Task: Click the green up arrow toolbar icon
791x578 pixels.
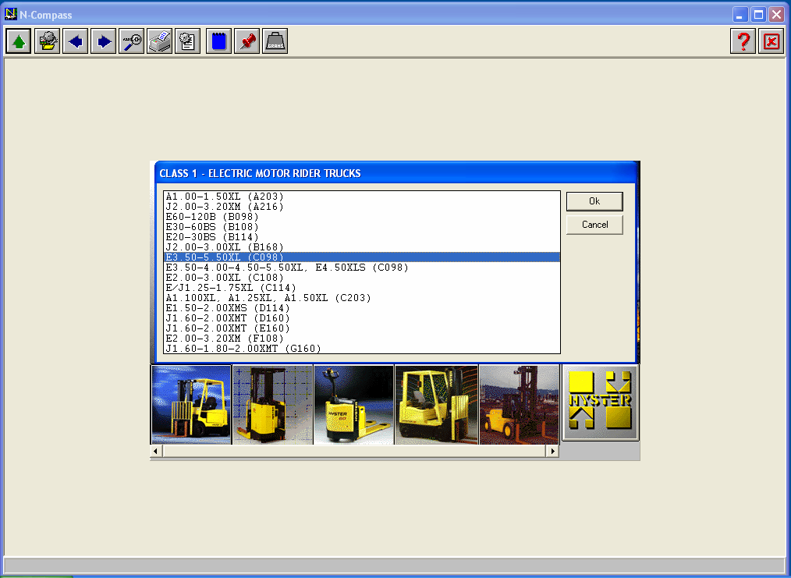Action: click(19, 41)
